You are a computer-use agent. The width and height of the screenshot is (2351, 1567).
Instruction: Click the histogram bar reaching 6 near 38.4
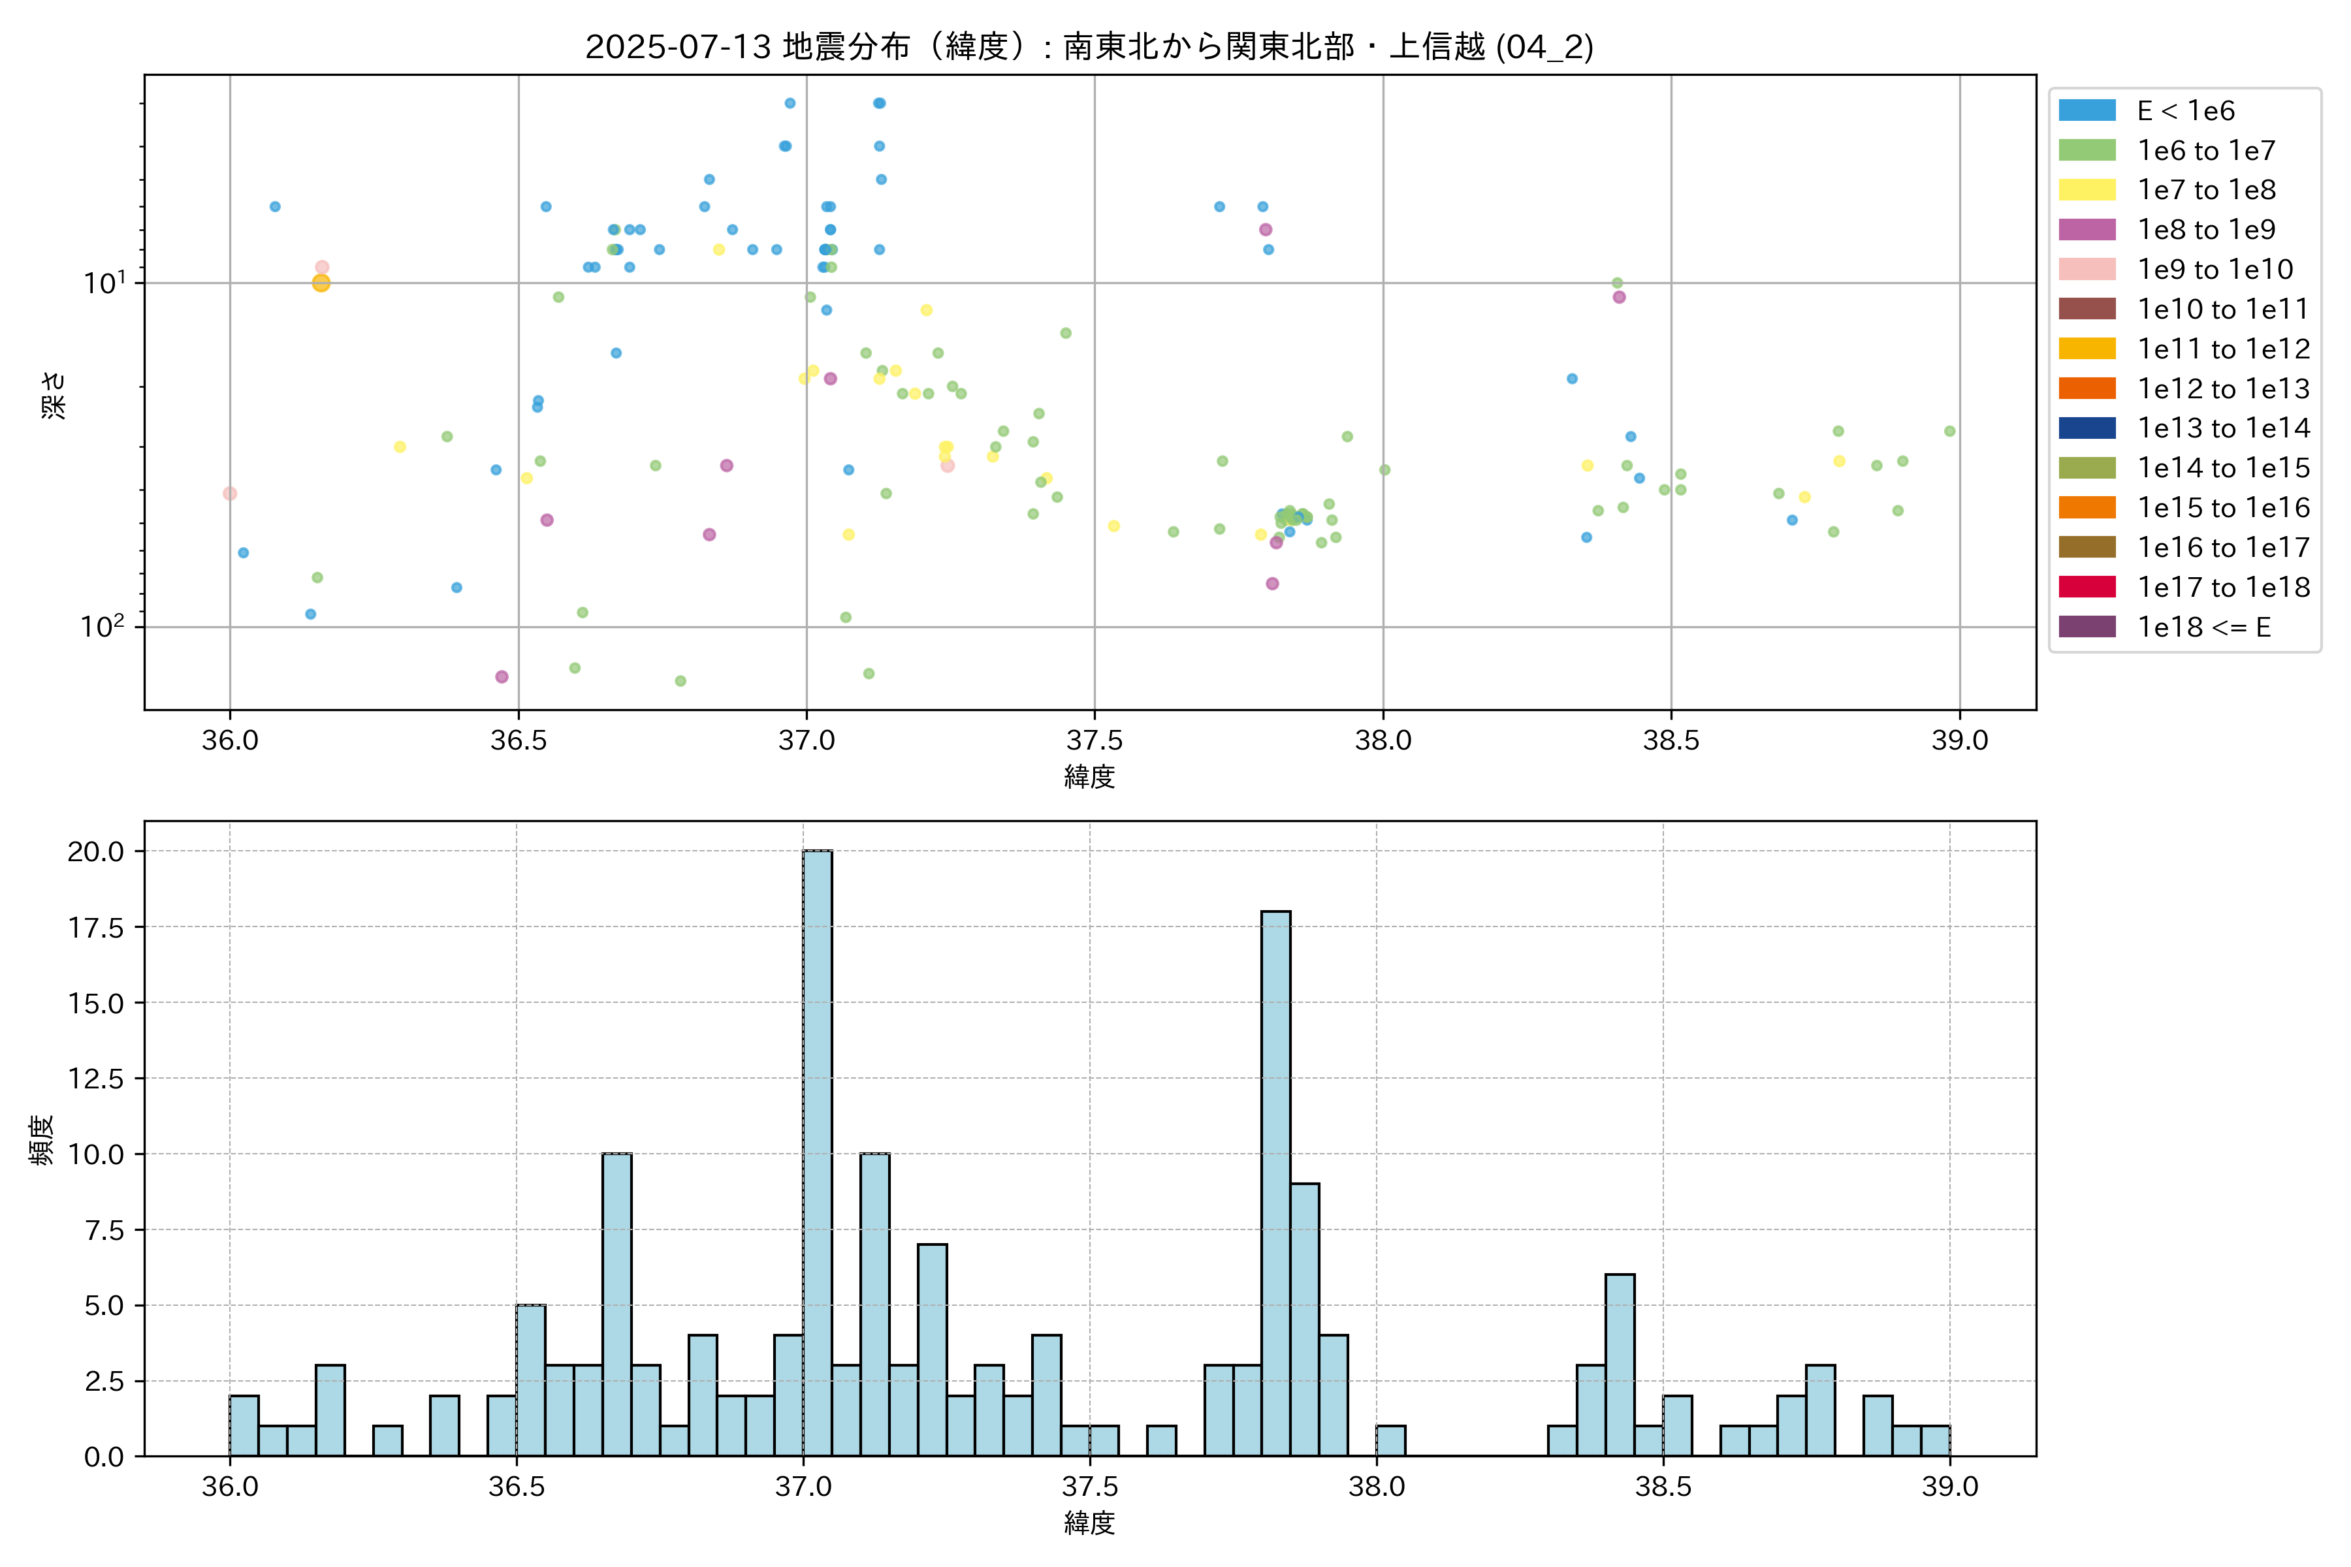point(1620,1365)
